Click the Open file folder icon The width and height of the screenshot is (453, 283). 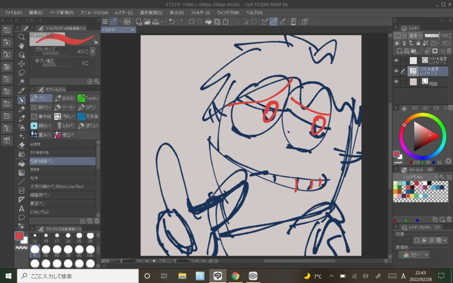pyautogui.click(x=147, y=22)
